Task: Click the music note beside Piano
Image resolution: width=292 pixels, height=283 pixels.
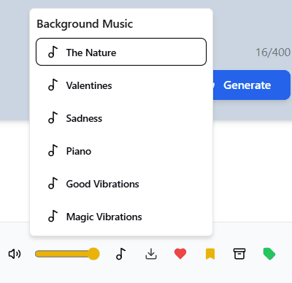Action: click(53, 150)
